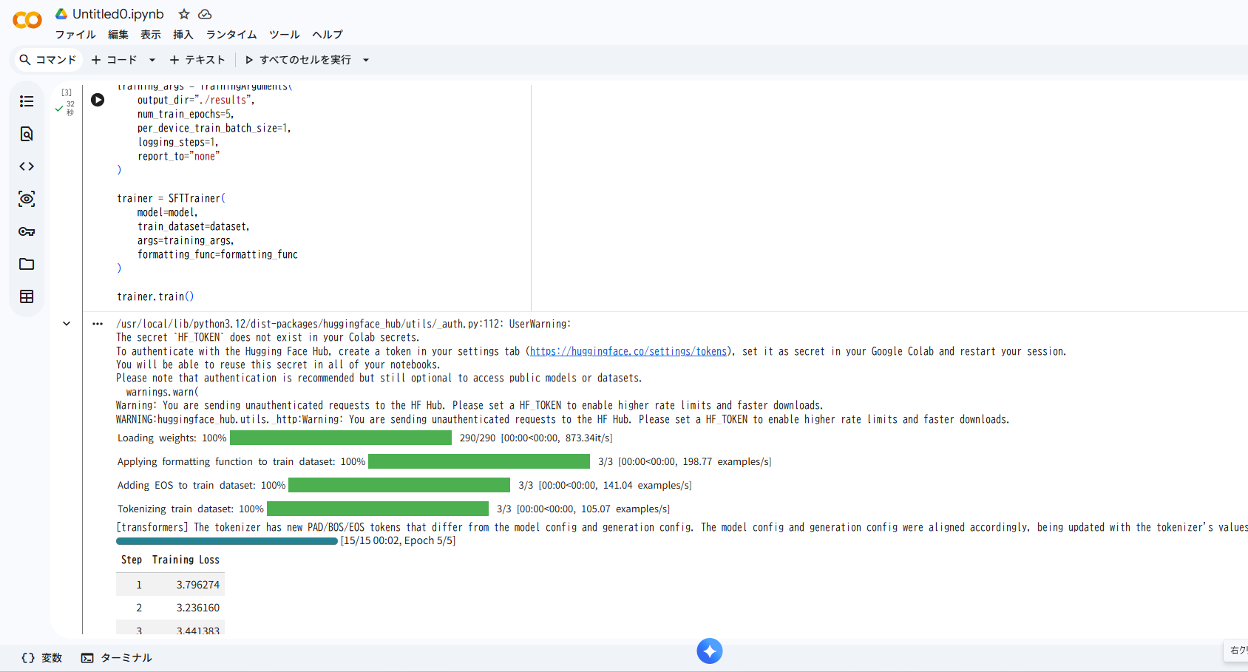
Task: Click step 1 in the loss table
Action: [x=139, y=585]
